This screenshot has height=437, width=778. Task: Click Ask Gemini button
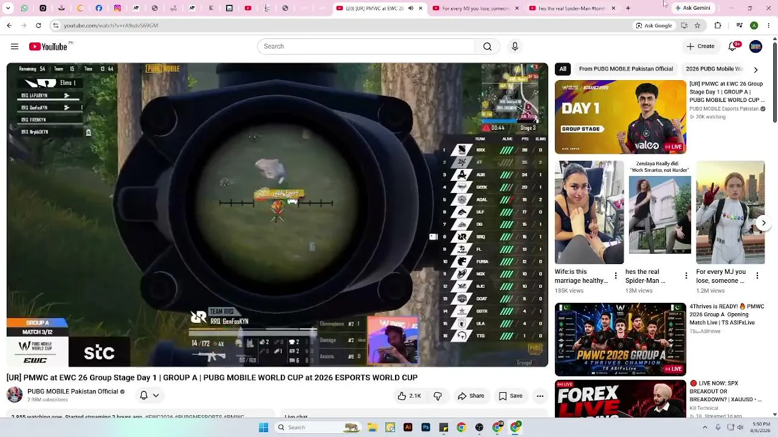(x=692, y=8)
